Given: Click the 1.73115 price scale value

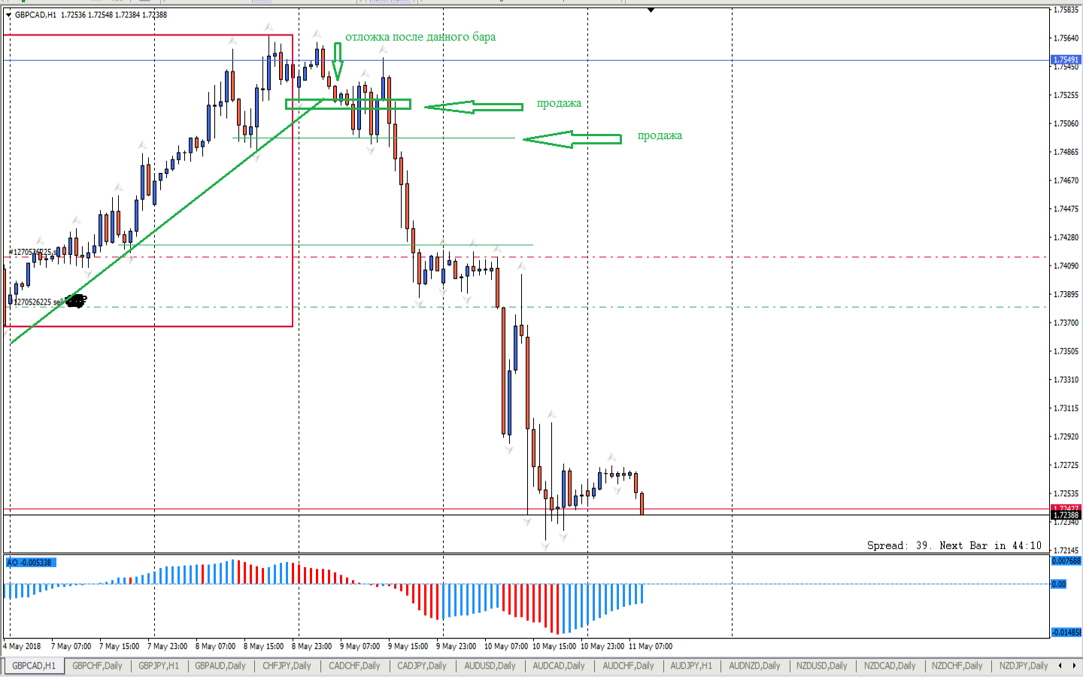Looking at the screenshot, I should tap(1066, 408).
